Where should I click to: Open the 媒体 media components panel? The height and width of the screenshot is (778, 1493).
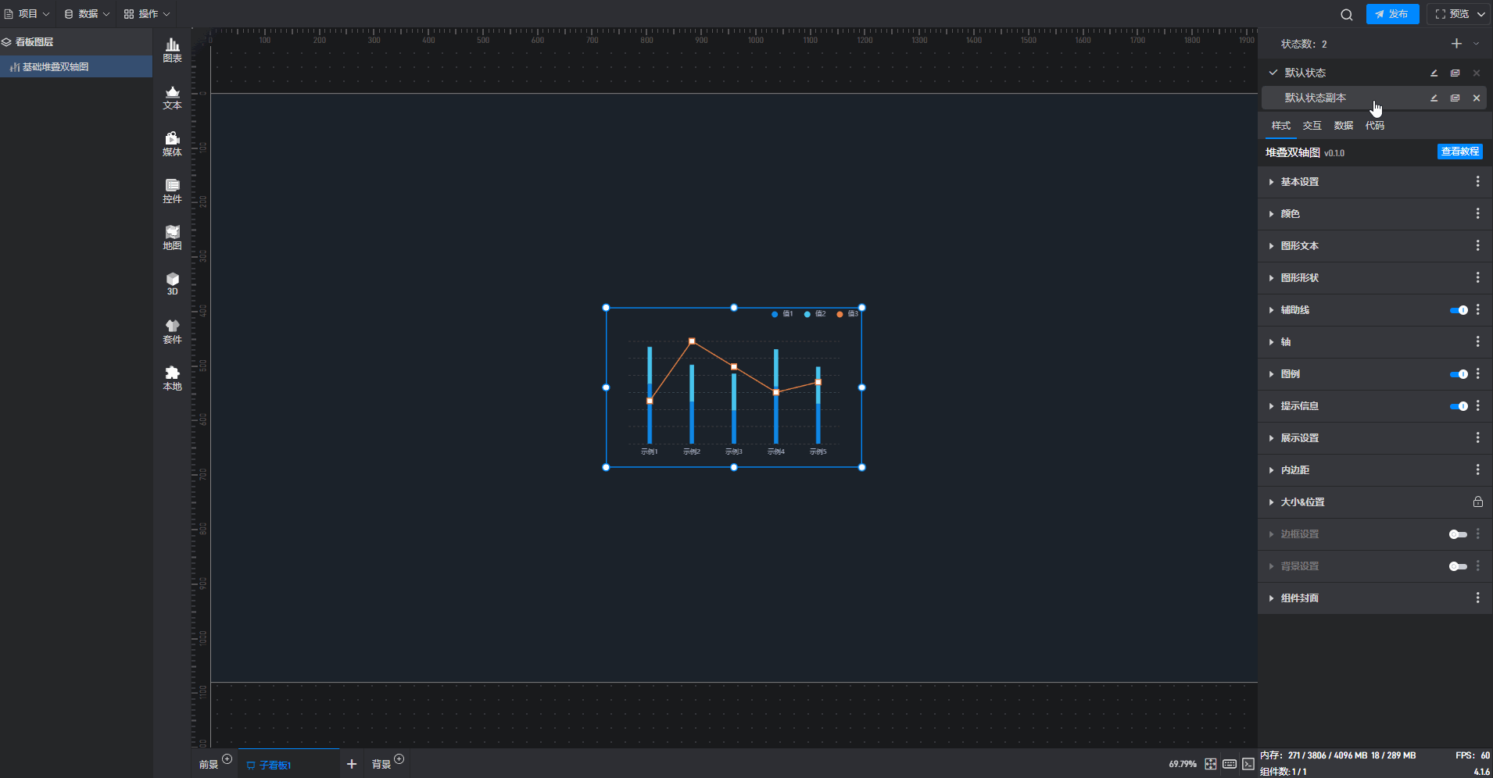click(172, 145)
